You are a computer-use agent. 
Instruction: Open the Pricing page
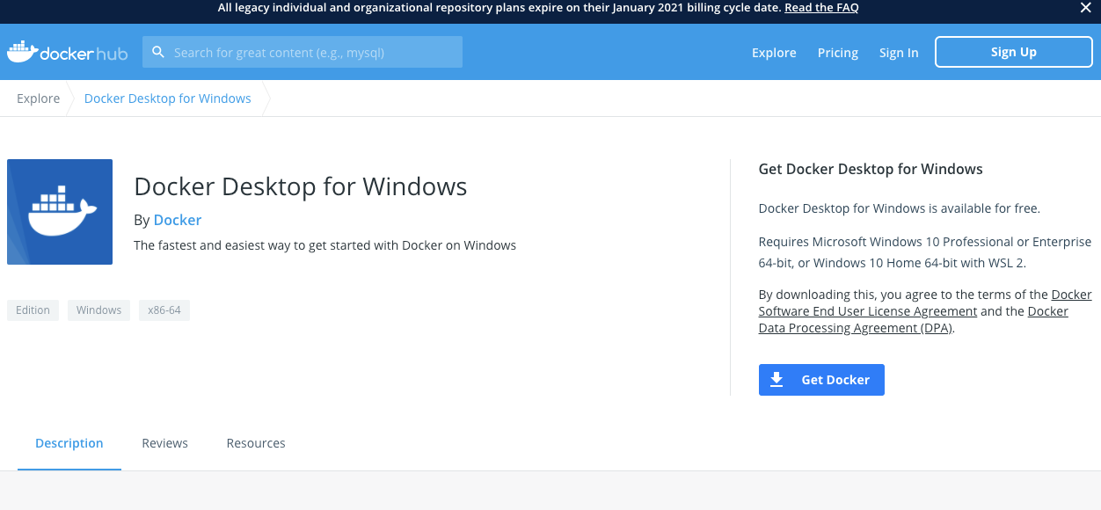837,53
